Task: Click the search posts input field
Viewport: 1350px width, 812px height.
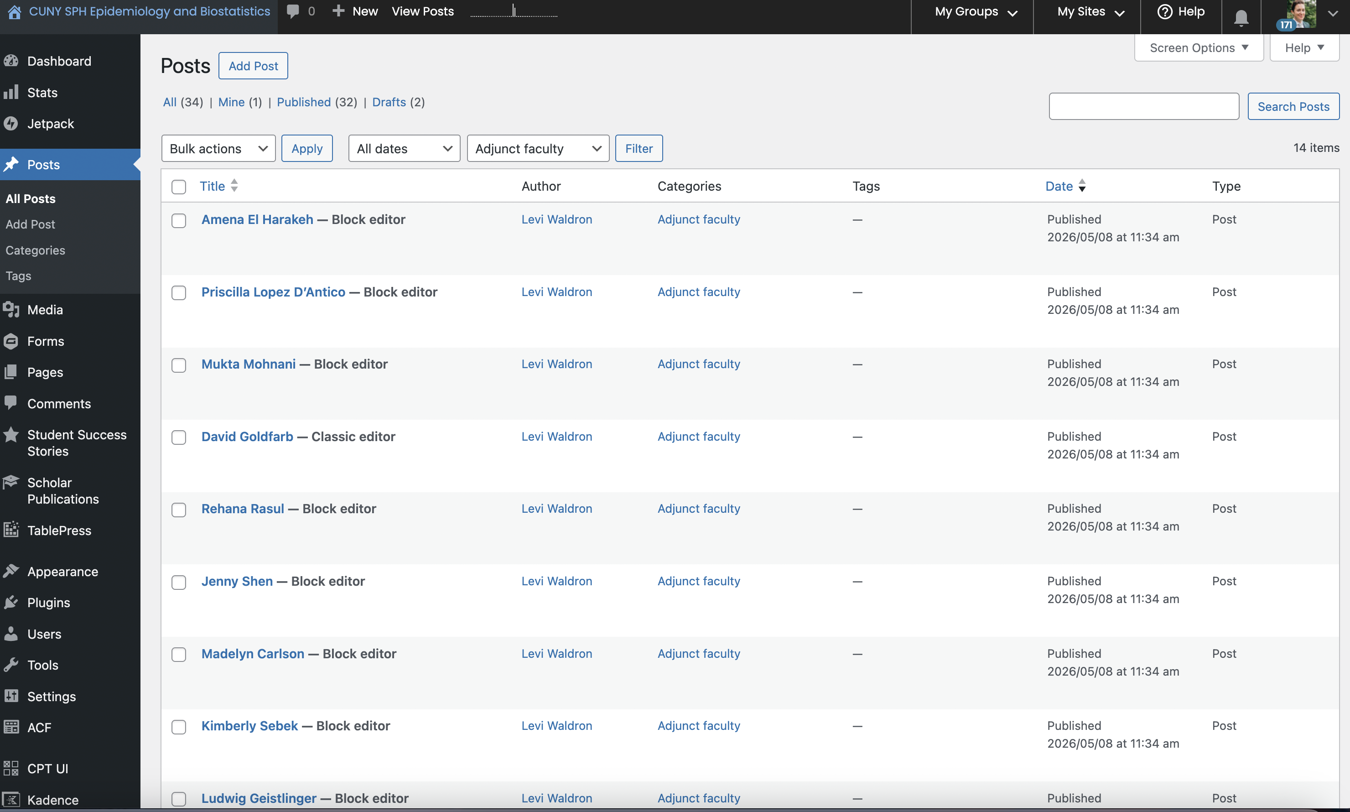Action: coord(1144,106)
